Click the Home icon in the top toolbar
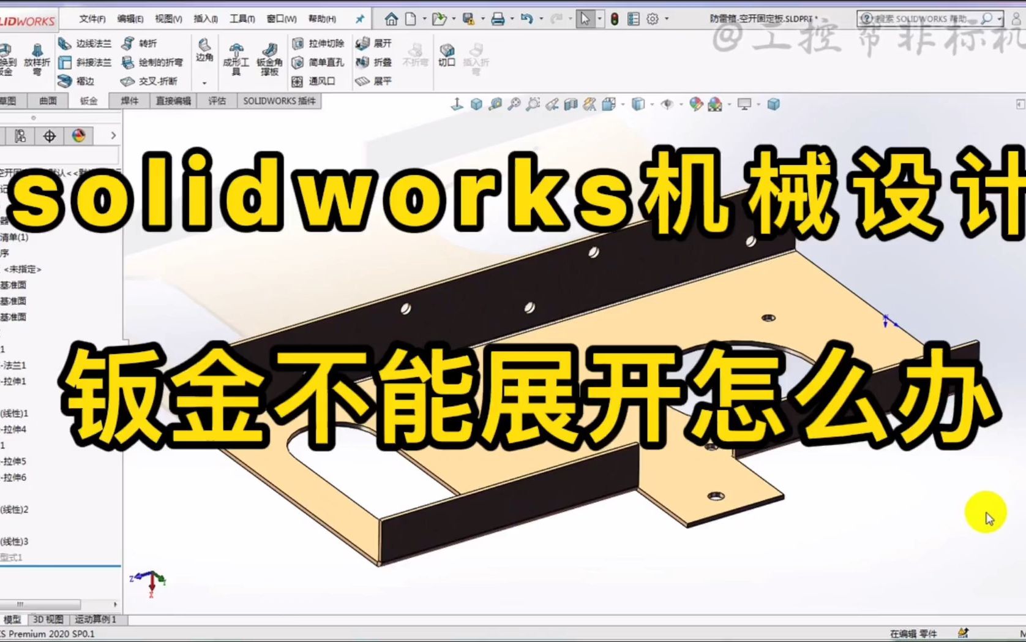The width and height of the screenshot is (1026, 642). (391, 19)
